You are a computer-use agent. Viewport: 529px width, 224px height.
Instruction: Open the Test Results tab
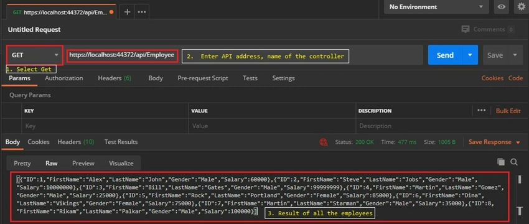pos(121,142)
